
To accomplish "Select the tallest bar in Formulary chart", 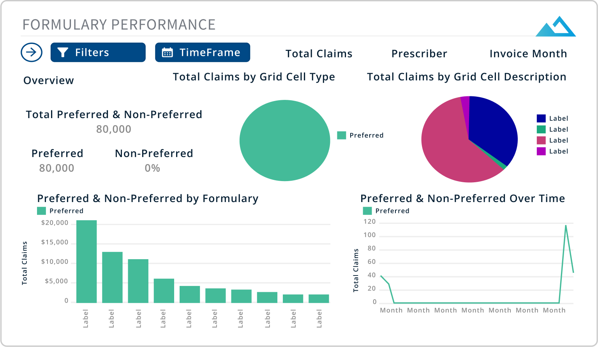I will pos(86,261).
